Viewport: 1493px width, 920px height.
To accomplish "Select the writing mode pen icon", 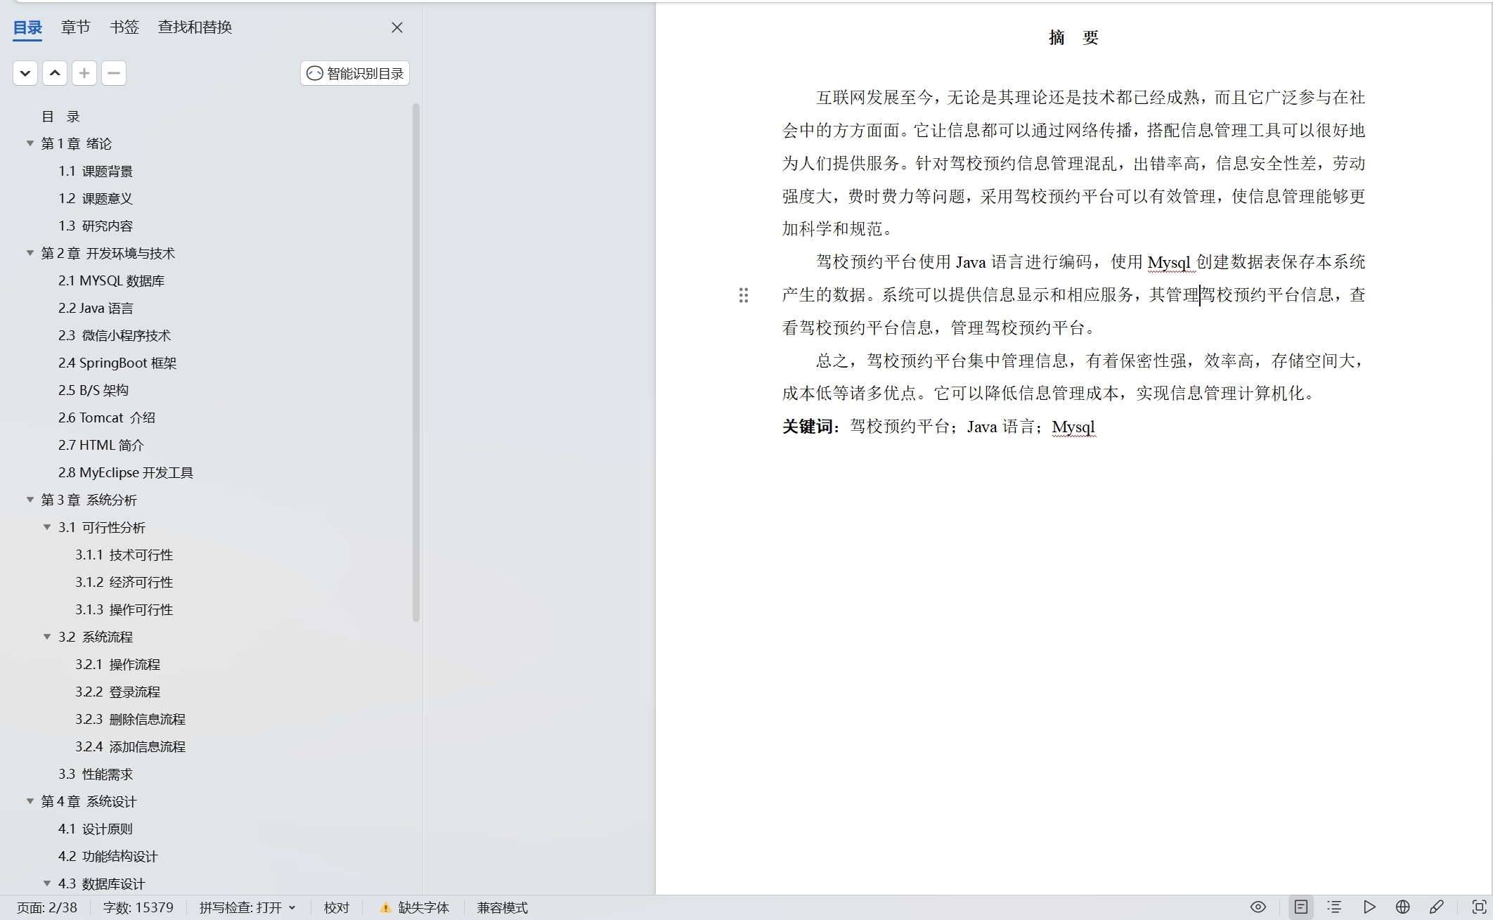I will pos(1437,907).
